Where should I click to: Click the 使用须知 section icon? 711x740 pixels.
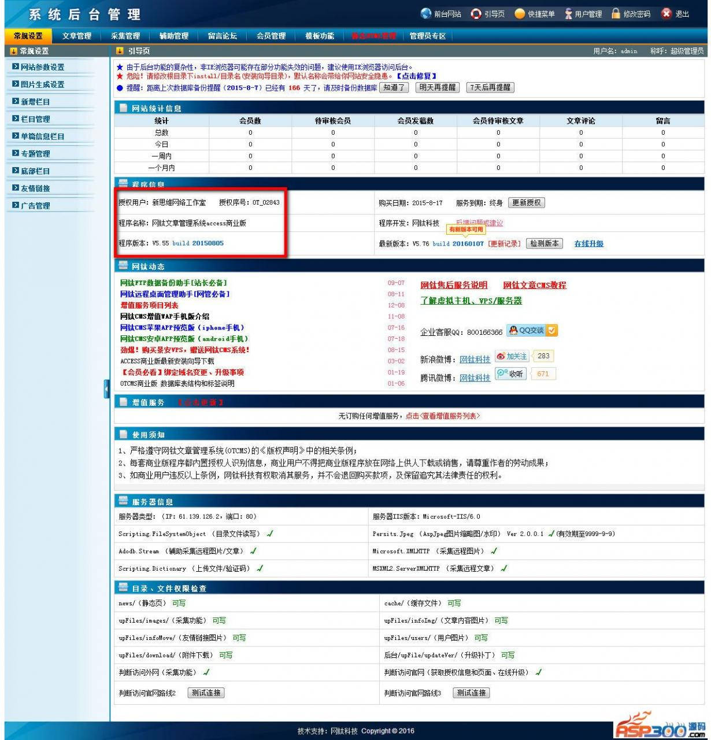(x=123, y=434)
